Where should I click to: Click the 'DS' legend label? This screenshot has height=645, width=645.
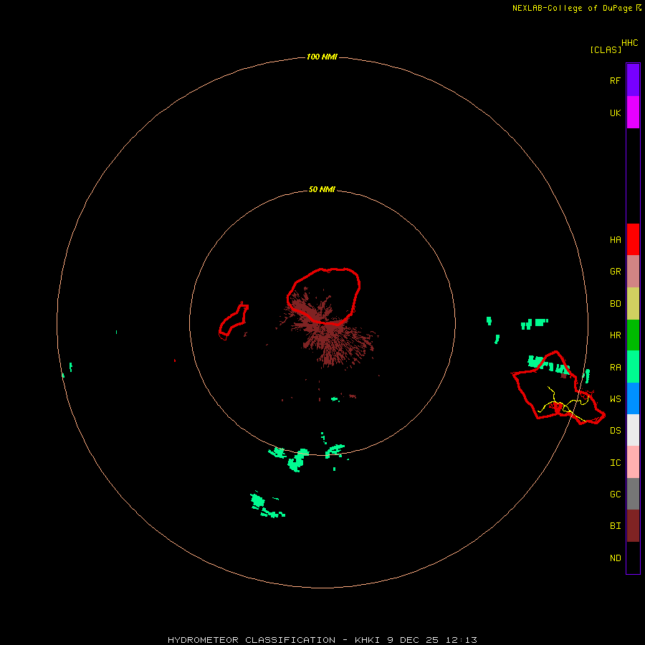(615, 430)
